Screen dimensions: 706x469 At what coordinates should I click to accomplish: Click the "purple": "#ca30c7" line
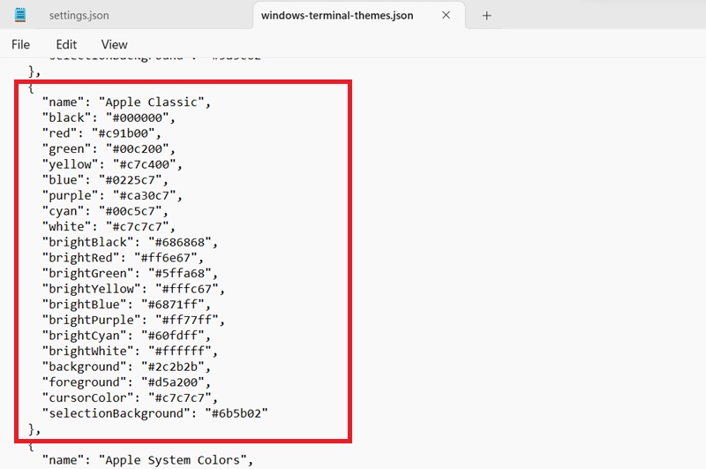tap(113, 195)
